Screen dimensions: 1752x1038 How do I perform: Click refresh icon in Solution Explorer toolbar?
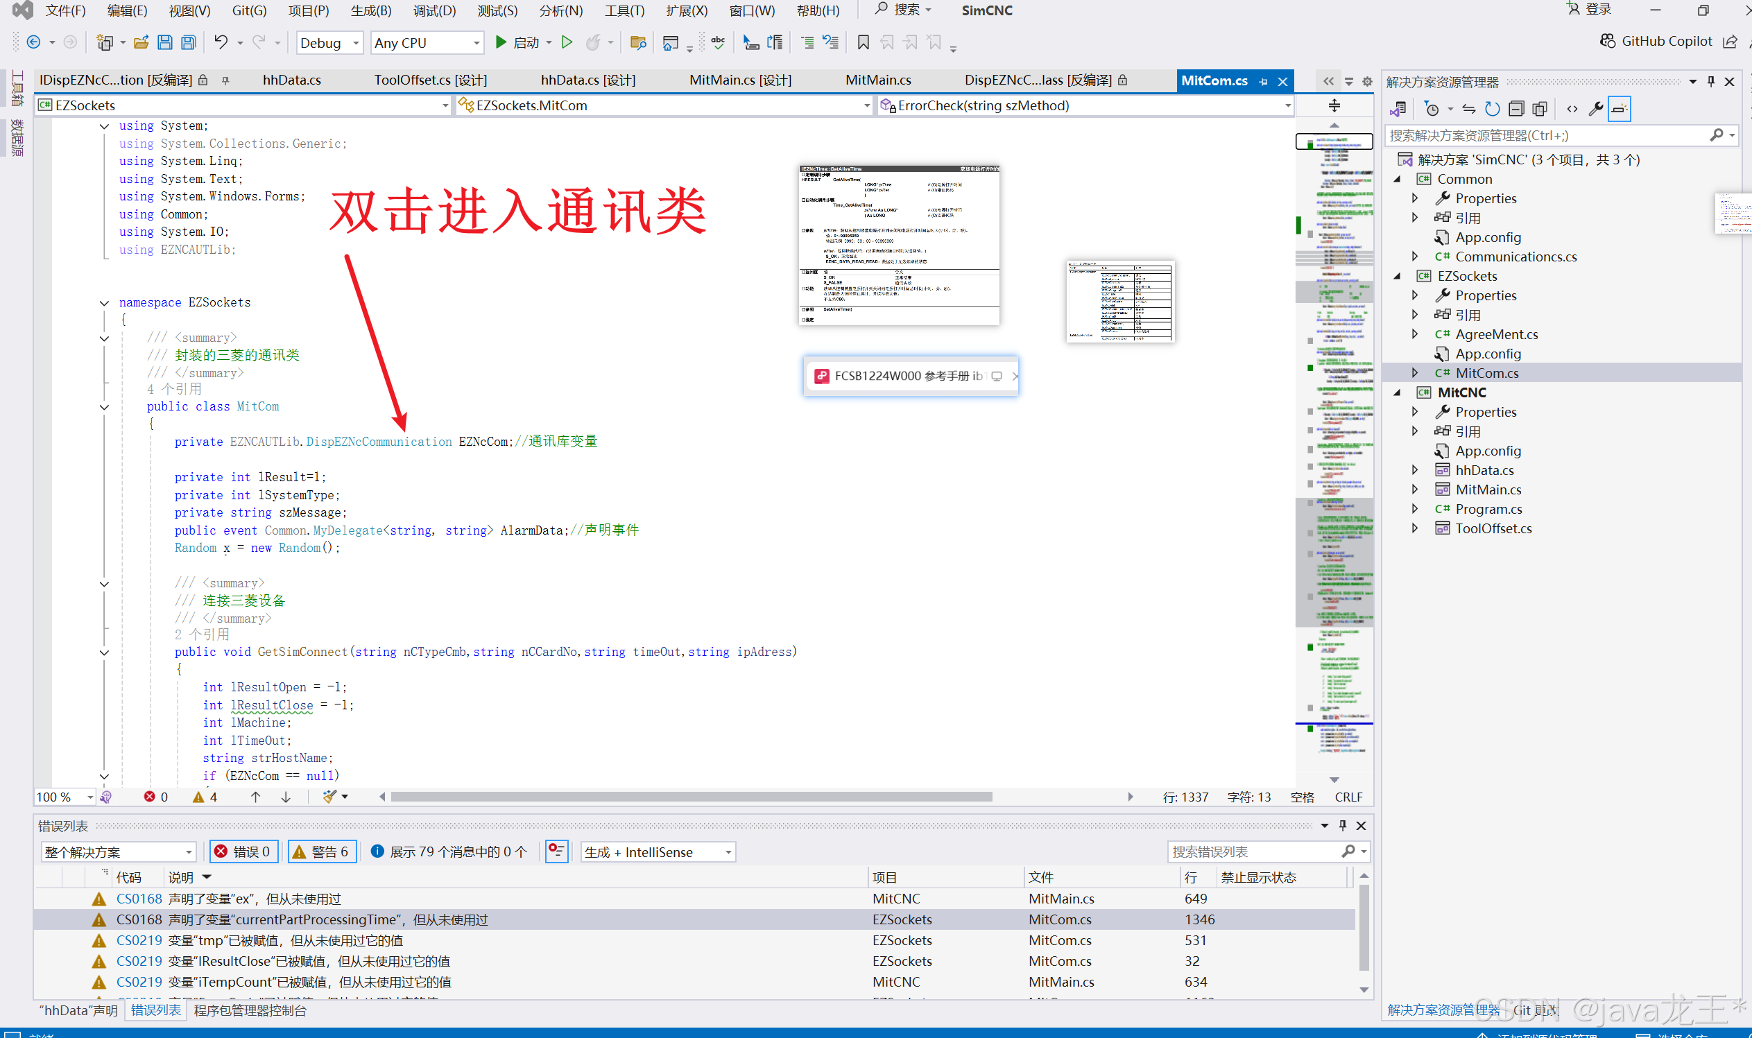1492,108
